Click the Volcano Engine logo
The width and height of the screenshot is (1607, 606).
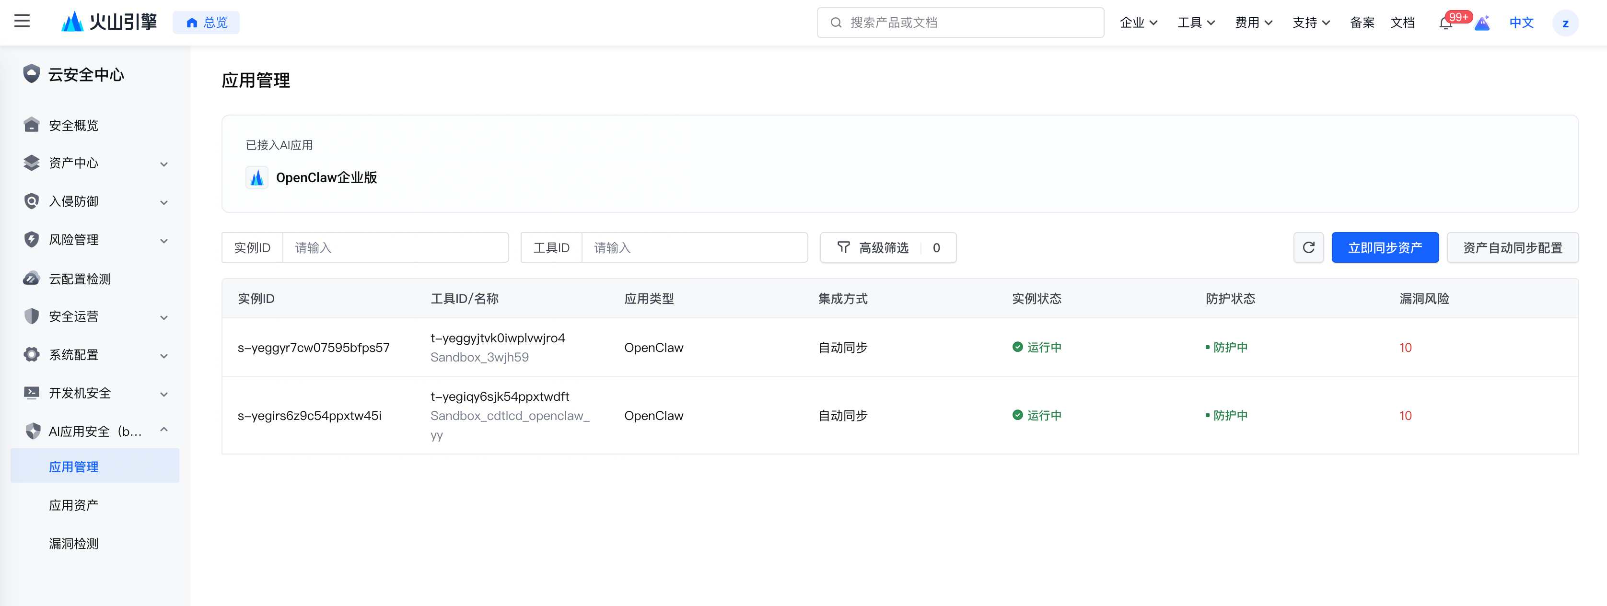pyautogui.click(x=109, y=23)
